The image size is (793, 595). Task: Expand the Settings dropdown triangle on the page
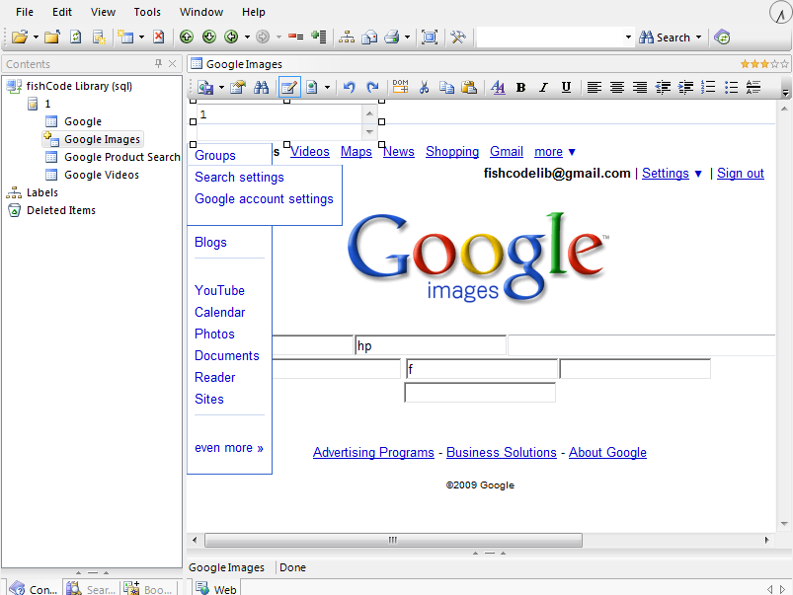[x=698, y=174]
